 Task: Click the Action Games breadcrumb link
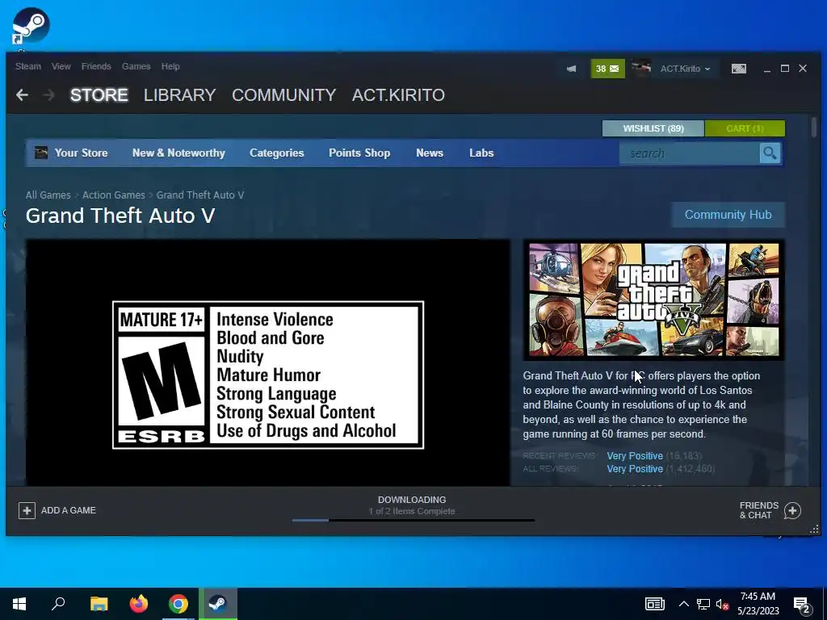[113, 195]
